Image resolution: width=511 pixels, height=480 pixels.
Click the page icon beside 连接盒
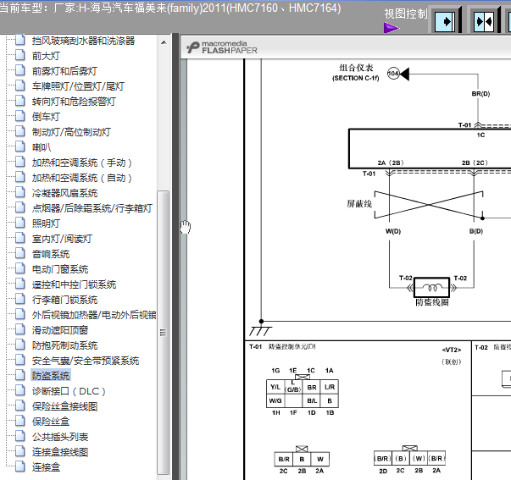(x=19, y=466)
